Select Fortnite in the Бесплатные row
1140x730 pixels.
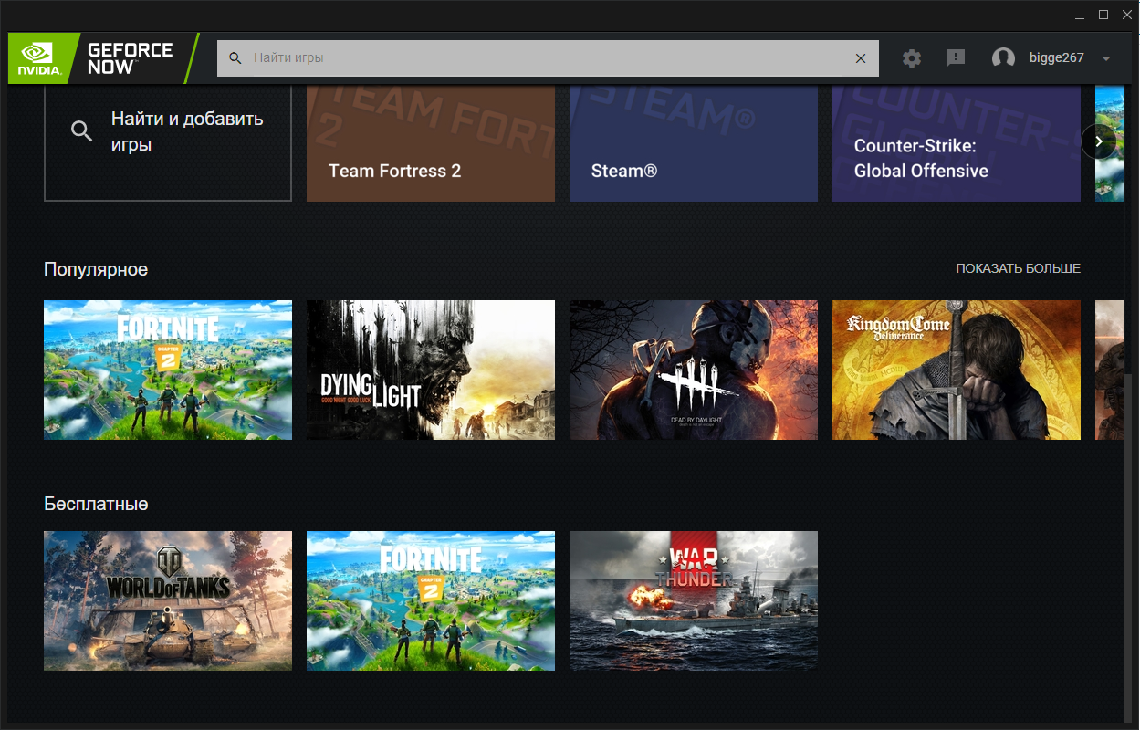tap(431, 601)
